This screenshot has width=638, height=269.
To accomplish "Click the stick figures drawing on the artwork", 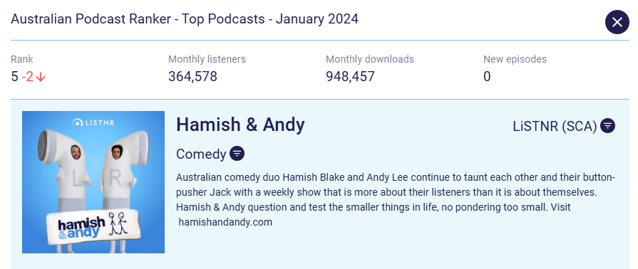I will click(118, 223).
